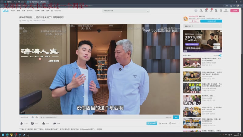Click 弹幕礼仪 etiquette link
243x137 pixels.
(x=169, y=117)
